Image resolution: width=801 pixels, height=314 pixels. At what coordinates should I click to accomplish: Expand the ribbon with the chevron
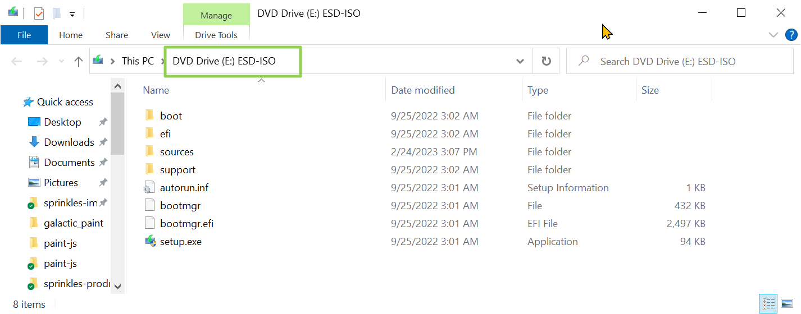773,35
